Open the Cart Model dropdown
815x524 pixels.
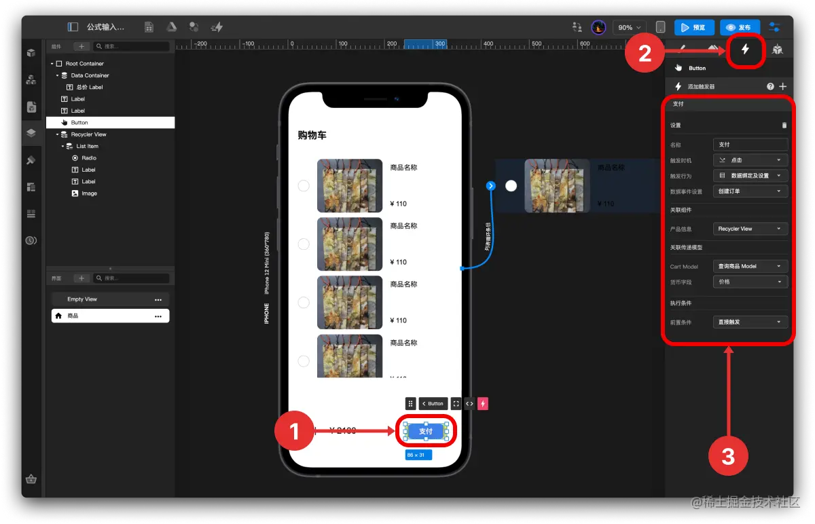[x=750, y=266]
